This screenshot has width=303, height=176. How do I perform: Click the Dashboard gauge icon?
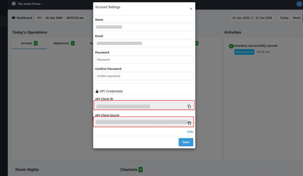(14, 18)
